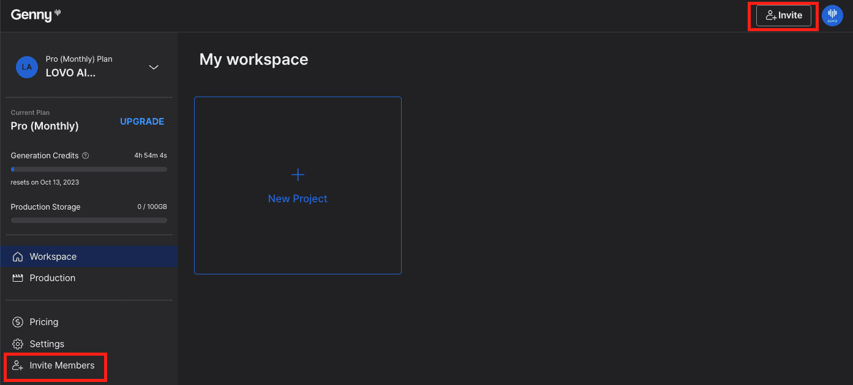Image resolution: width=853 pixels, height=385 pixels.
Task: Click the dollar icon for Pricing
Action: coord(18,322)
